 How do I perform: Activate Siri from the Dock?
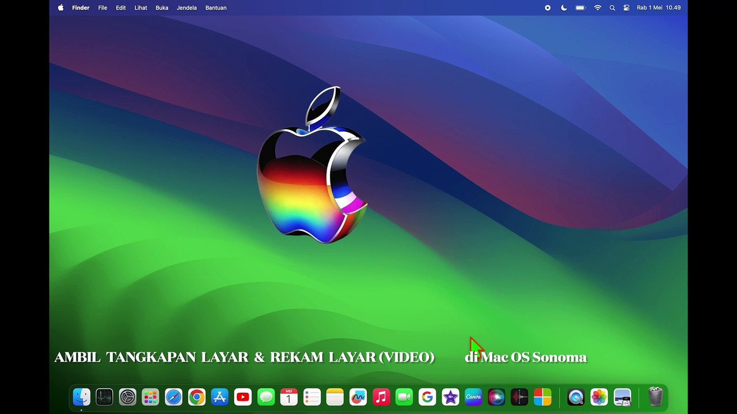496,397
